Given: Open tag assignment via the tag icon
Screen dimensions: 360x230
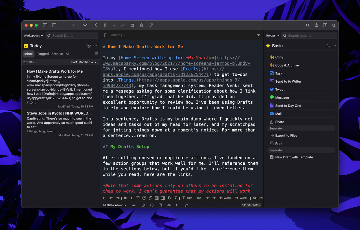Looking at the screenshot, I should (150, 25).
